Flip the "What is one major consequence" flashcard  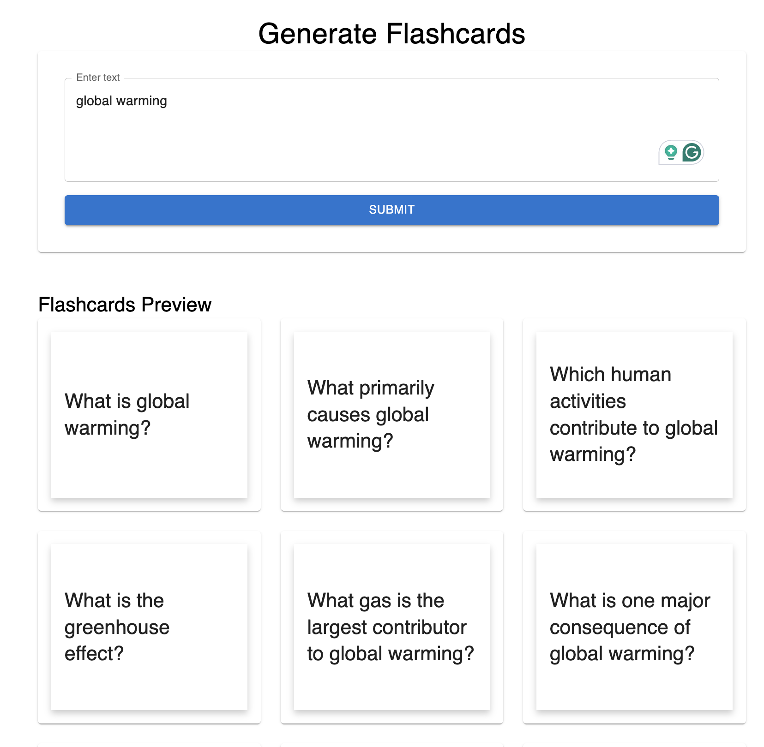[634, 627]
